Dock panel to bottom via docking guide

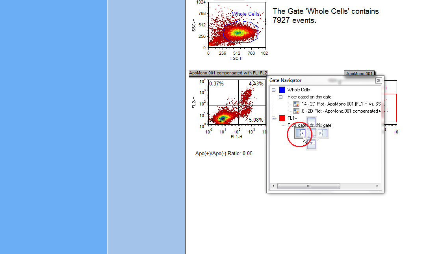point(311,144)
